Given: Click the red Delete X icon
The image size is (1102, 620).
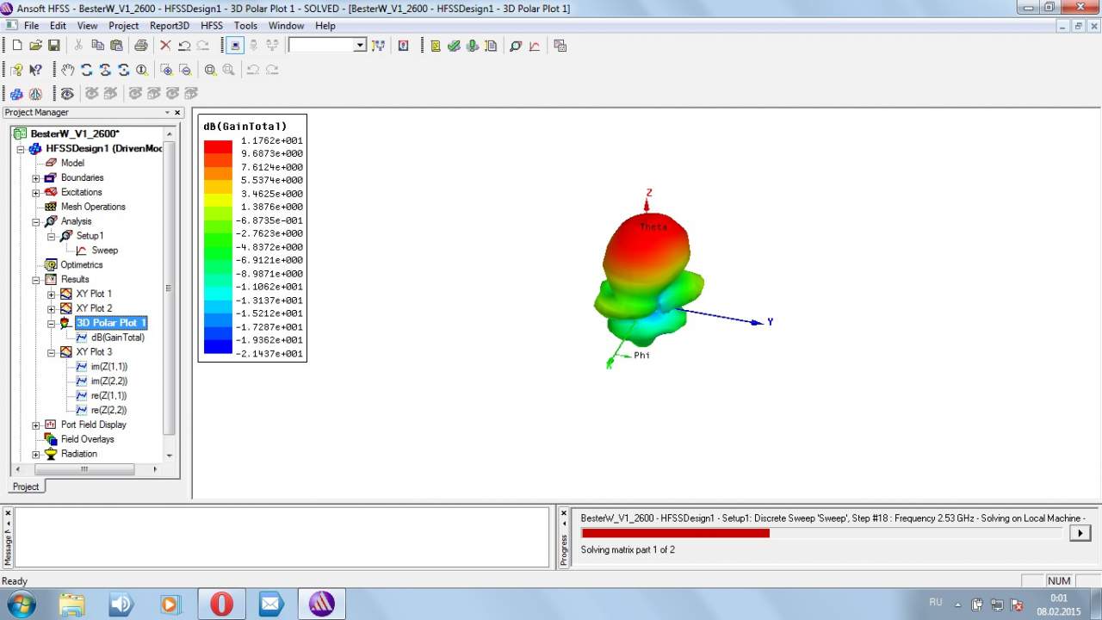Looking at the screenshot, I should tap(165, 46).
